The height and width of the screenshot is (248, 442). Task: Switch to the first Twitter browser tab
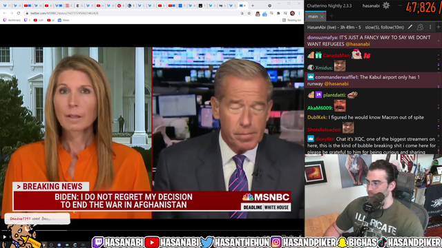(x=6, y=6)
